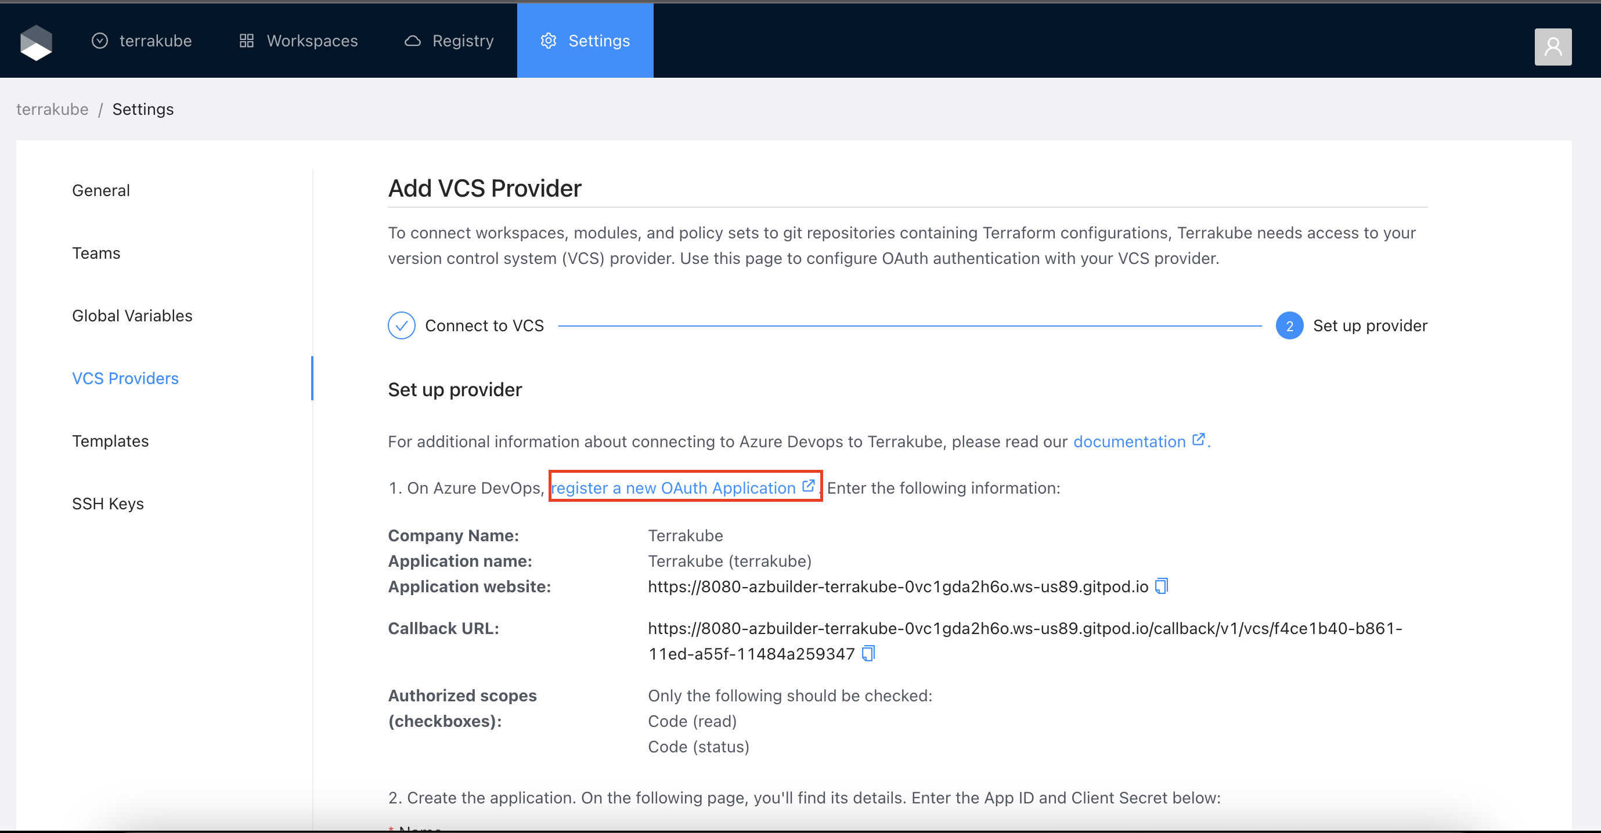Click step 2 Set up provider circle
The height and width of the screenshot is (833, 1601).
tap(1289, 325)
